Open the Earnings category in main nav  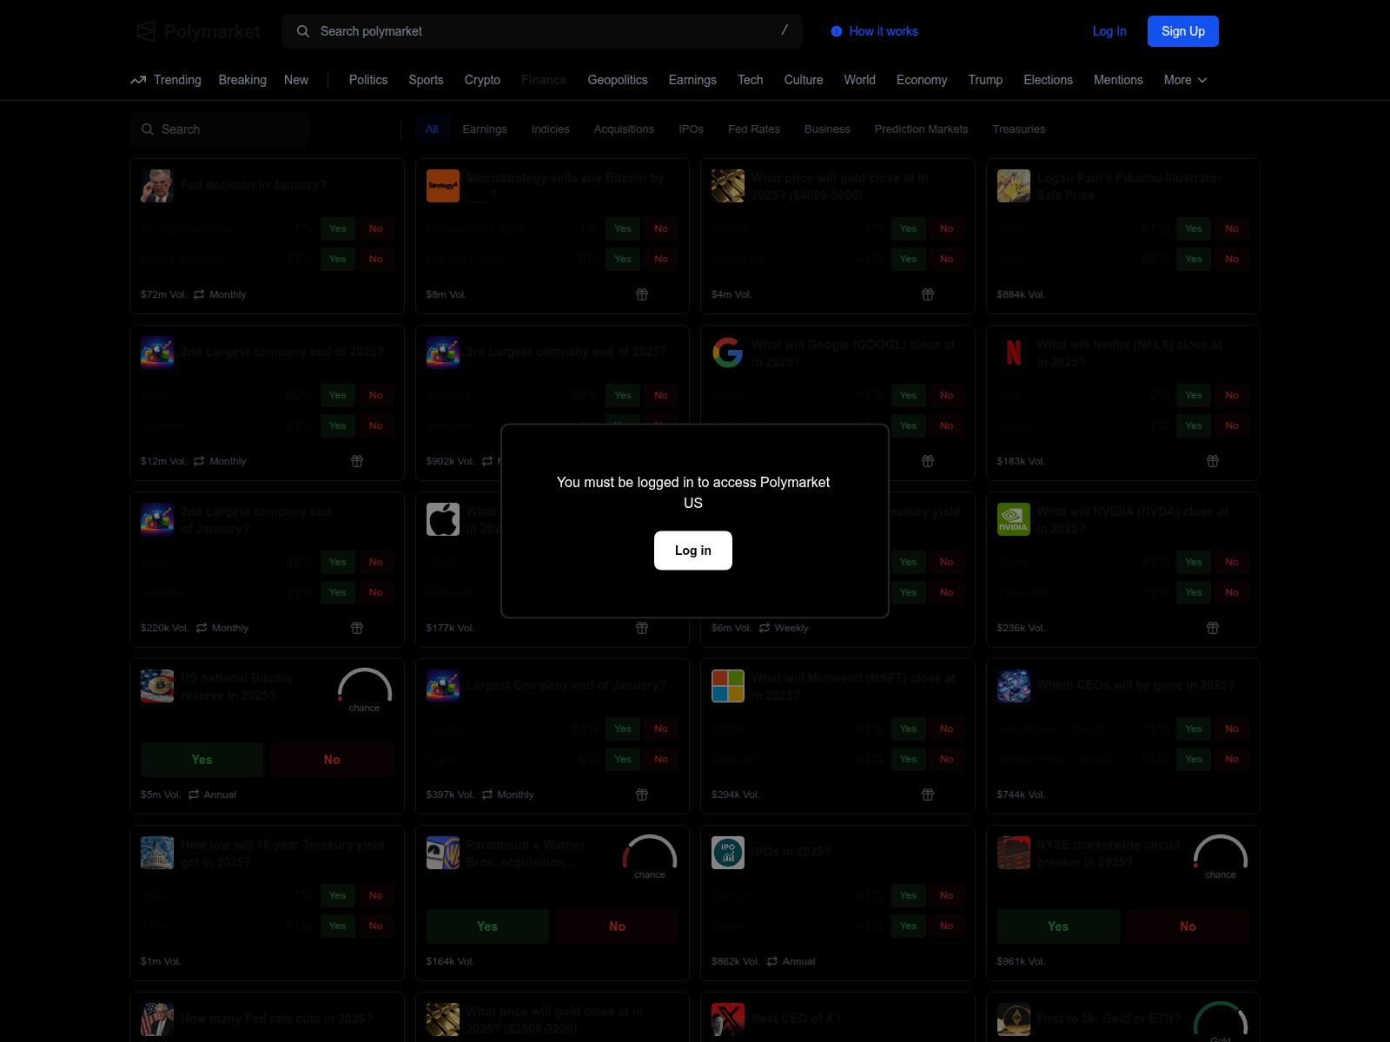click(x=692, y=80)
